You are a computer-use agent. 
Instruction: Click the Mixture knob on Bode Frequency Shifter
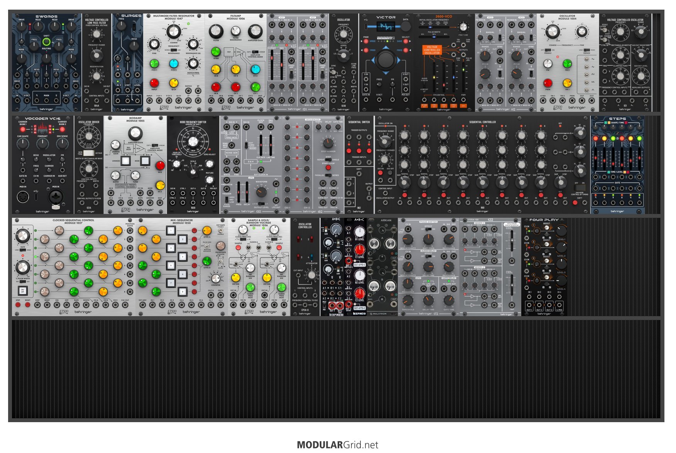[210, 180]
